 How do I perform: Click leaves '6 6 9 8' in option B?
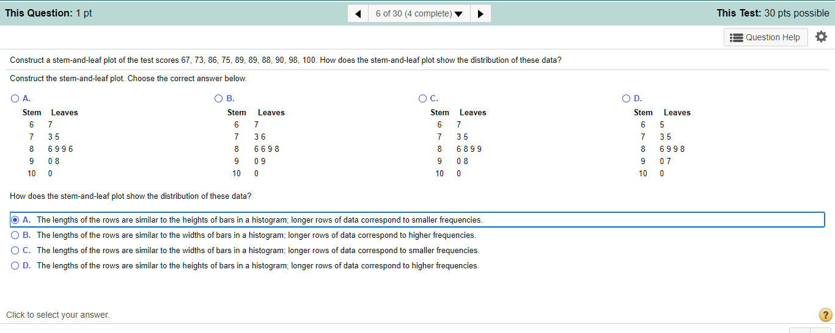point(267,149)
